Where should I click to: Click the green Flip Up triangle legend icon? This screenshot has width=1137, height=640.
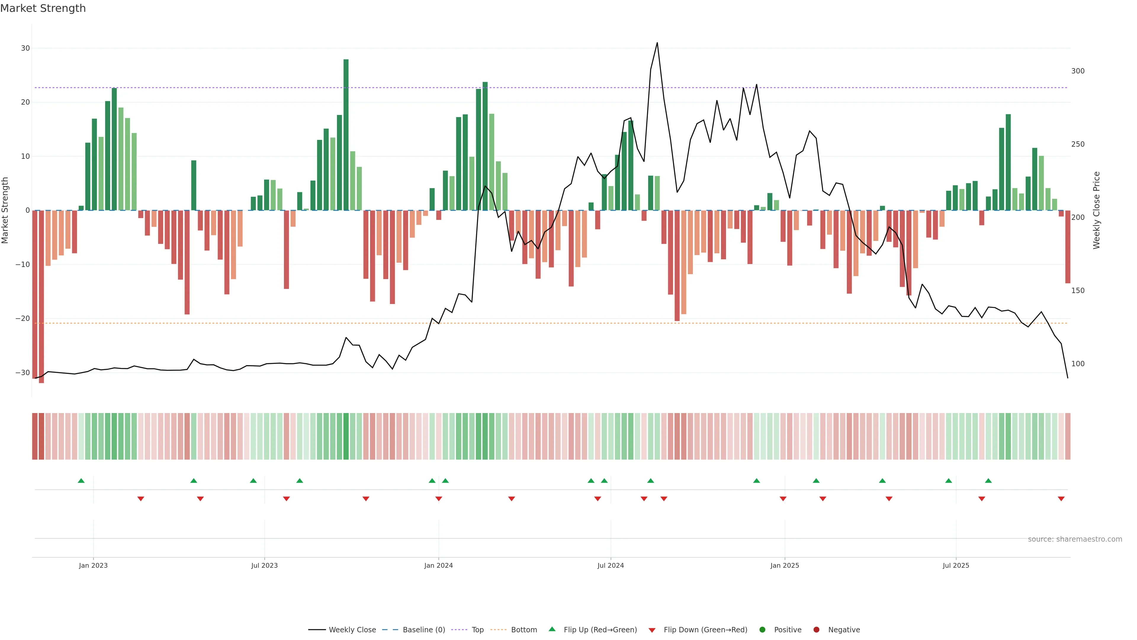pos(552,629)
